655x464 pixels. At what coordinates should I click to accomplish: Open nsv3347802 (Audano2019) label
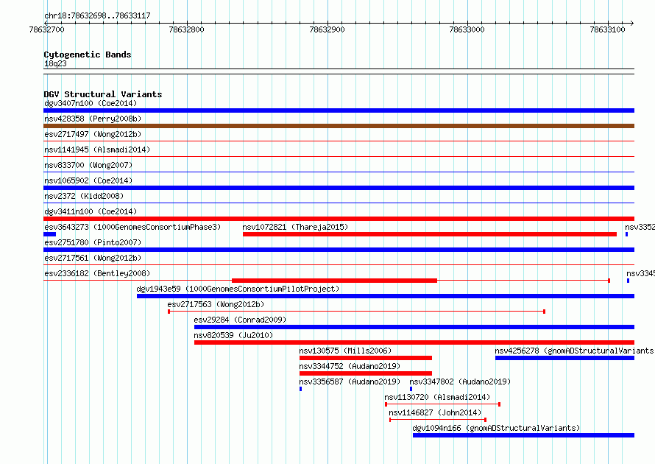(460, 382)
